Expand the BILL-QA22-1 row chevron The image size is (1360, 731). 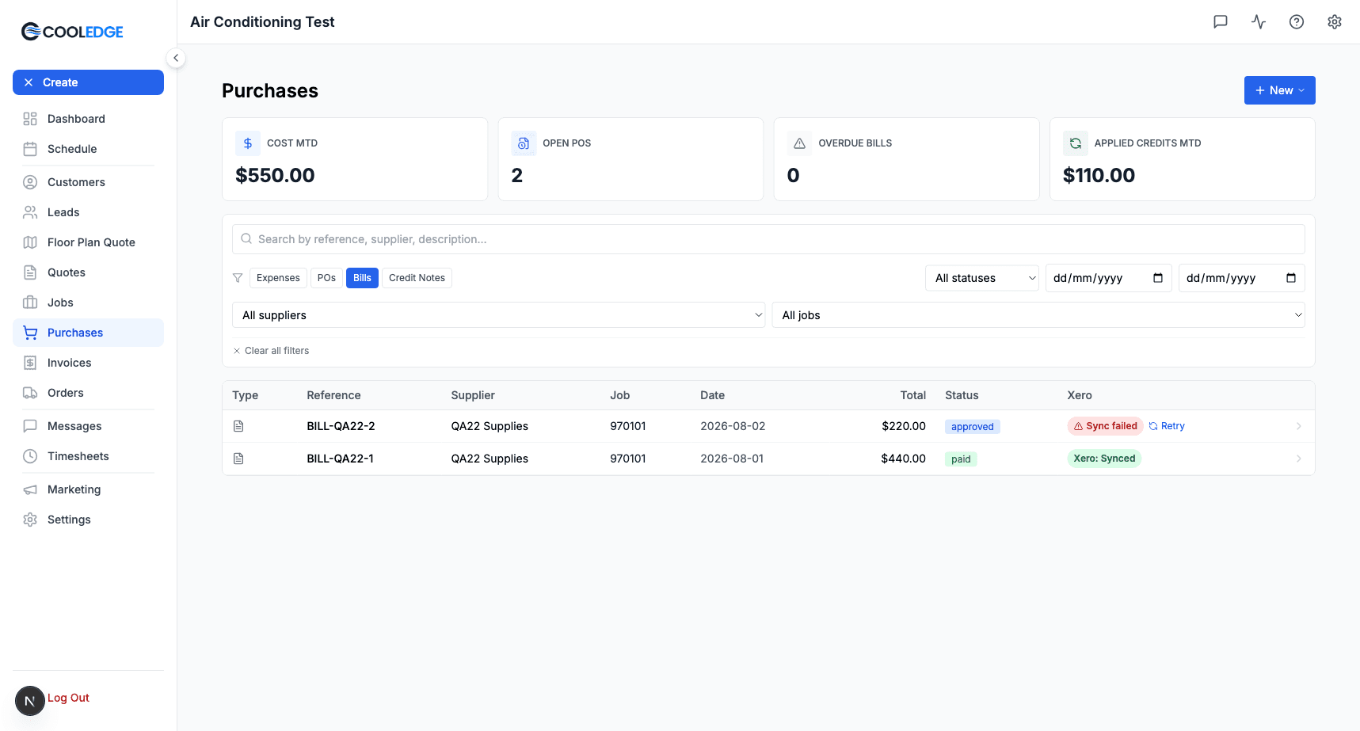tap(1298, 459)
